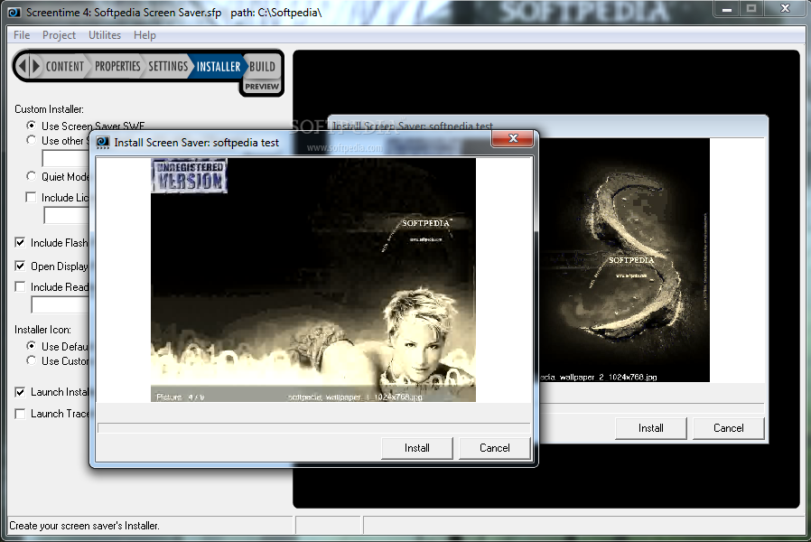The width and height of the screenshot is (811, 542).
Task: Click status text 'Create your screen saver's Installer.'
Action: (84, 526)
